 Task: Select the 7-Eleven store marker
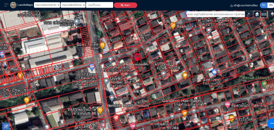(x=92, y=66)
